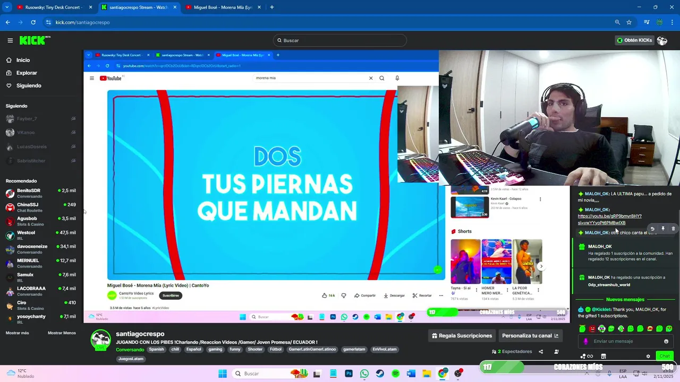Viewport: 680px width, 382px height.
Task: Select followed channel Sabristitcher
Action: (41, 161)
